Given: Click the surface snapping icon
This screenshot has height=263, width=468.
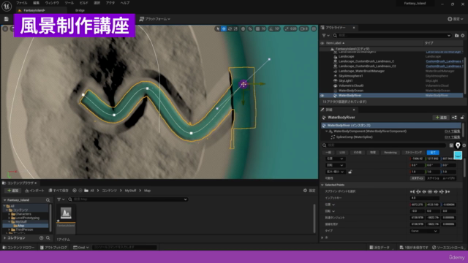Looking at the screenshot, I should [250, 28].
